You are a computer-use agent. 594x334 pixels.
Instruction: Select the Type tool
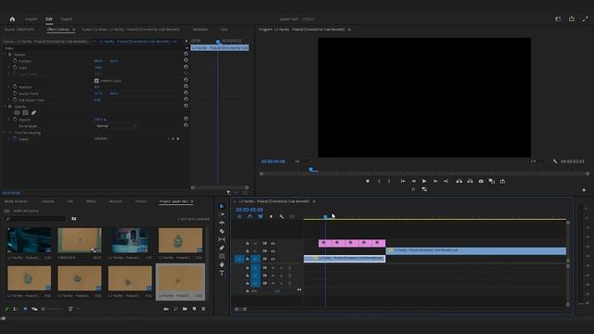222,273
